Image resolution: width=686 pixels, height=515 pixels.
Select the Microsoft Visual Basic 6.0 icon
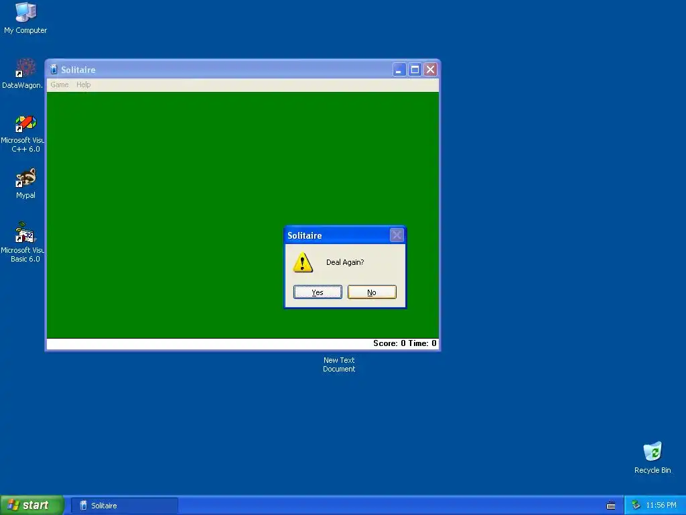(23, 242)
